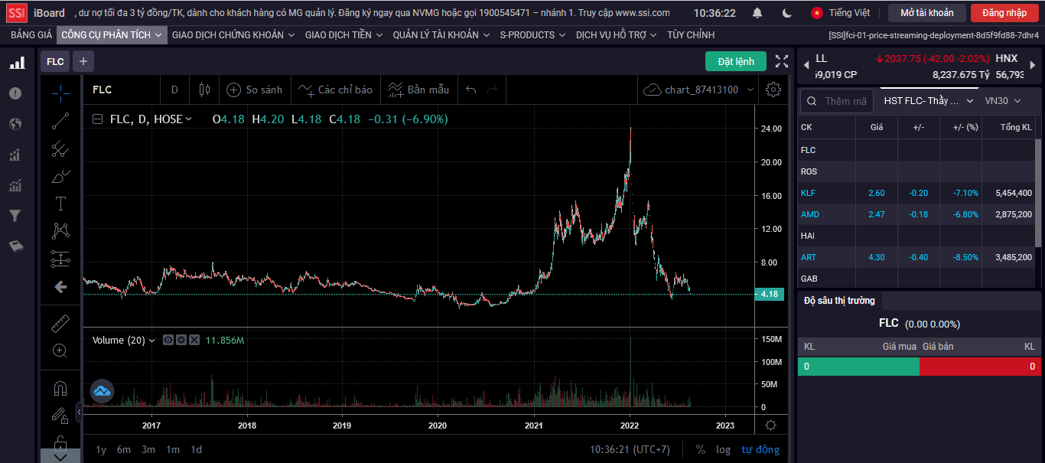Toggle log scale mode
The height and width of the screenshot is (463, 1045).
pyautogui.click(x=723, y=450)
